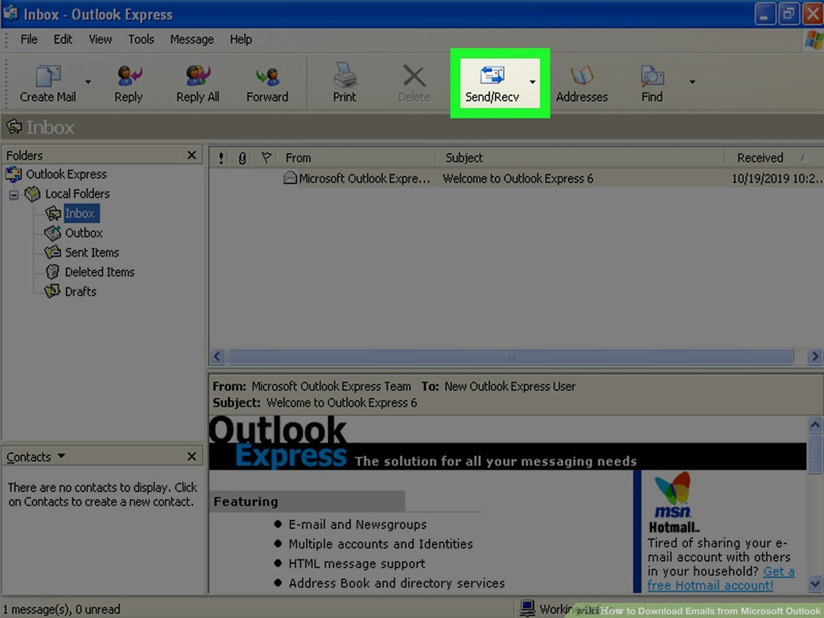Screen dimensions: 824x618
Task: Open the Send/Recv dropdown arrow
Action: 532,83
